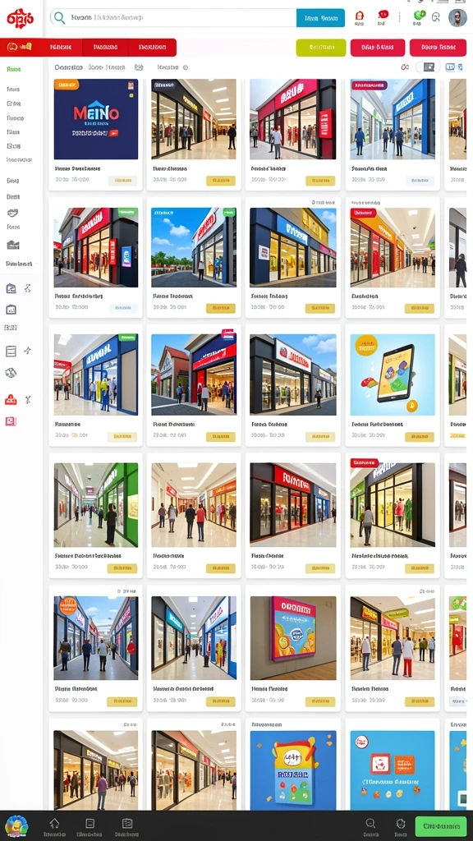Focus the top search input field
Viewport: 473px width, 841px height.
pyautogui.click(x=172, y=18)
